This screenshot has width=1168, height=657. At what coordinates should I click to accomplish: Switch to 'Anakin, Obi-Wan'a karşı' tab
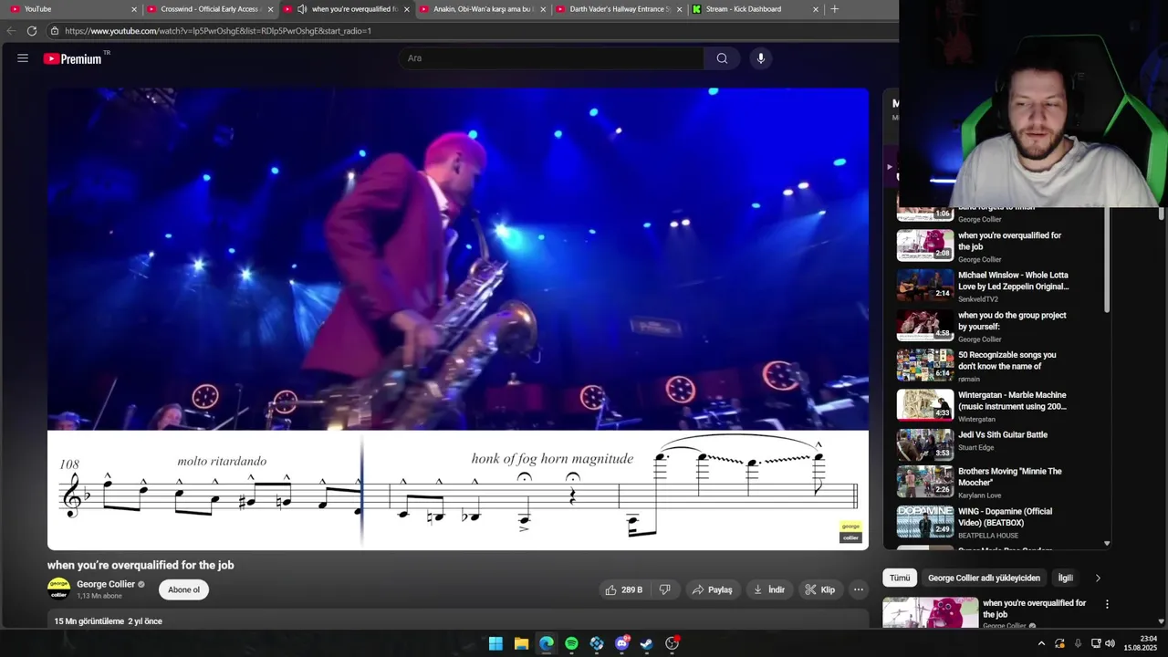(x=483, y=9)
